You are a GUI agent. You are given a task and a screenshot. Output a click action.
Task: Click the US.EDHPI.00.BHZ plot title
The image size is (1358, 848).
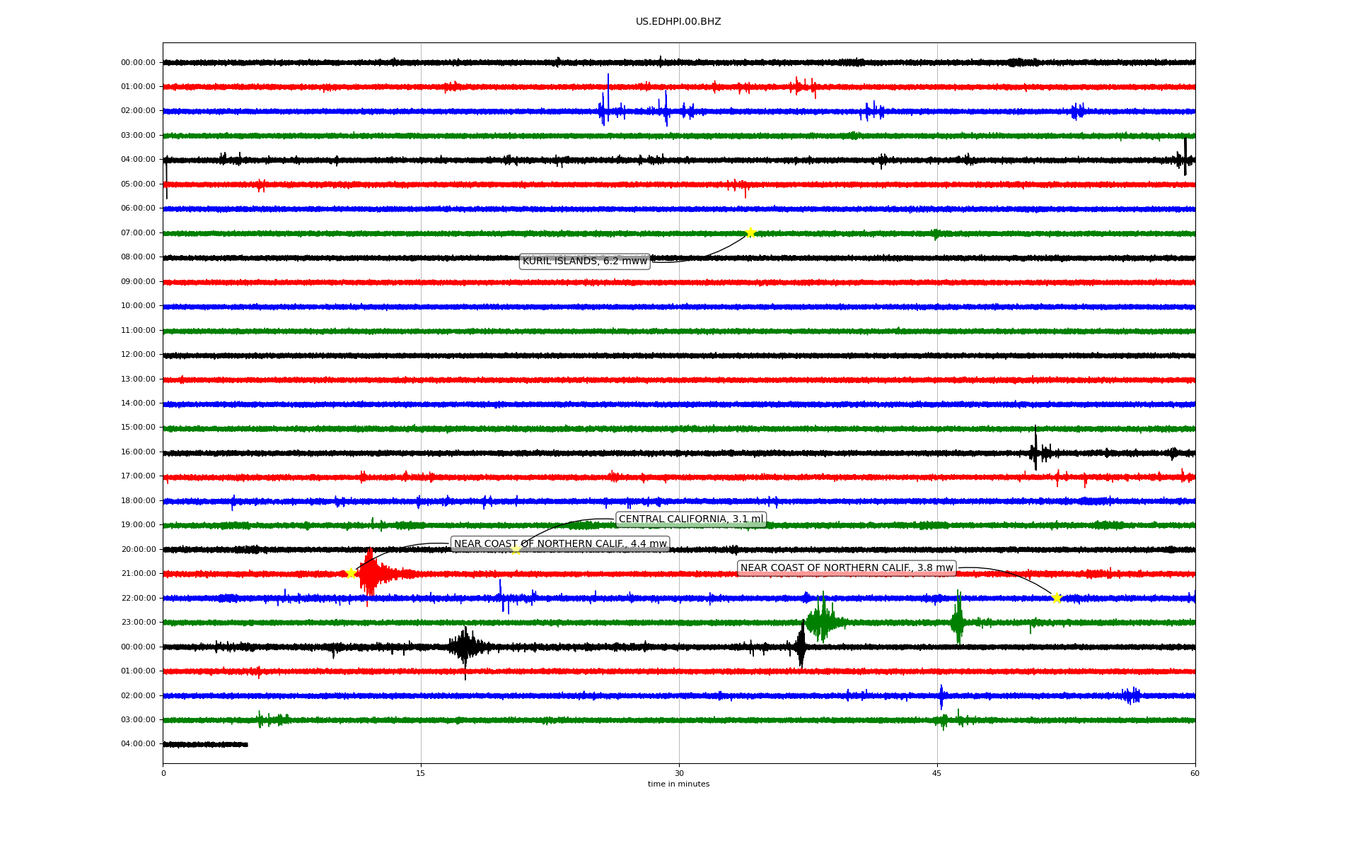[x=678, y=22]
